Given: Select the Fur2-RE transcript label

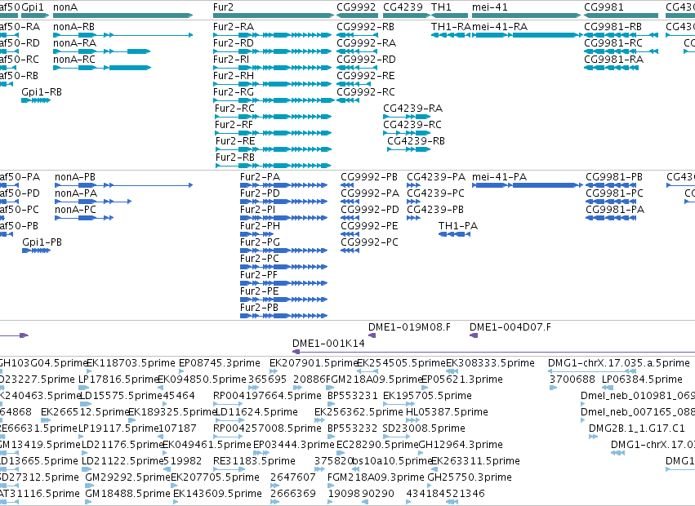Looking at the screenshot, I should click(235, 141).
